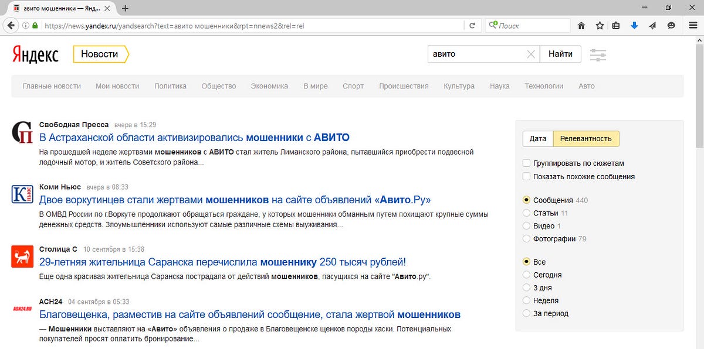The height and width of the screenshot is (349, 704).
Task: Open feedback via the smiley icon
Action: (x=670, y=25)
